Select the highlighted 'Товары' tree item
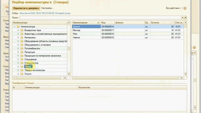The width and height of the screenshot is (201, 113). [28, 67]
